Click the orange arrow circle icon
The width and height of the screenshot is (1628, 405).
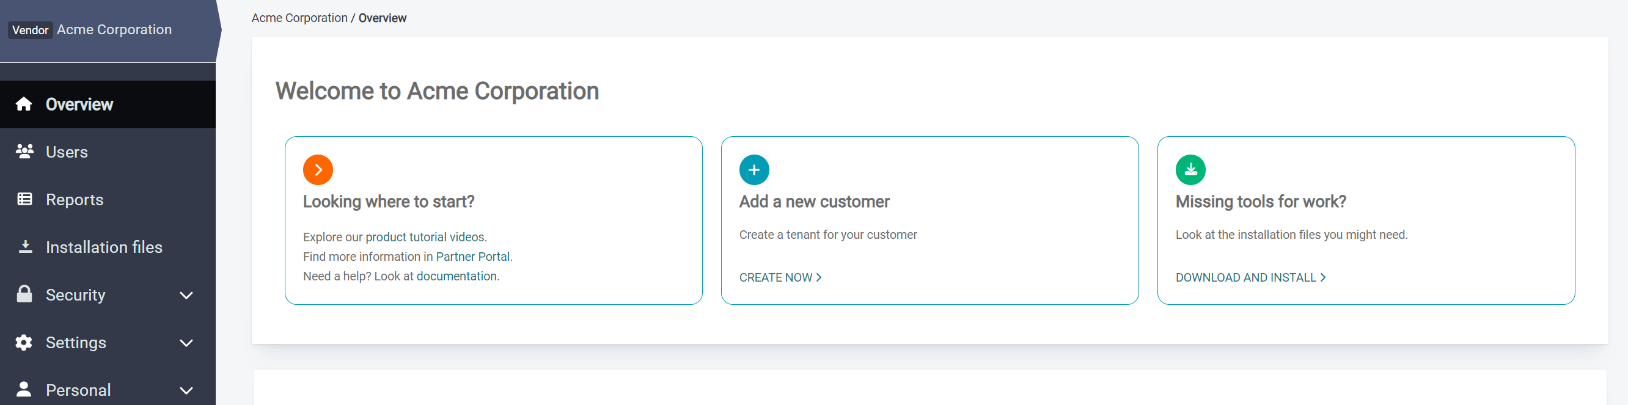(318, 170)
